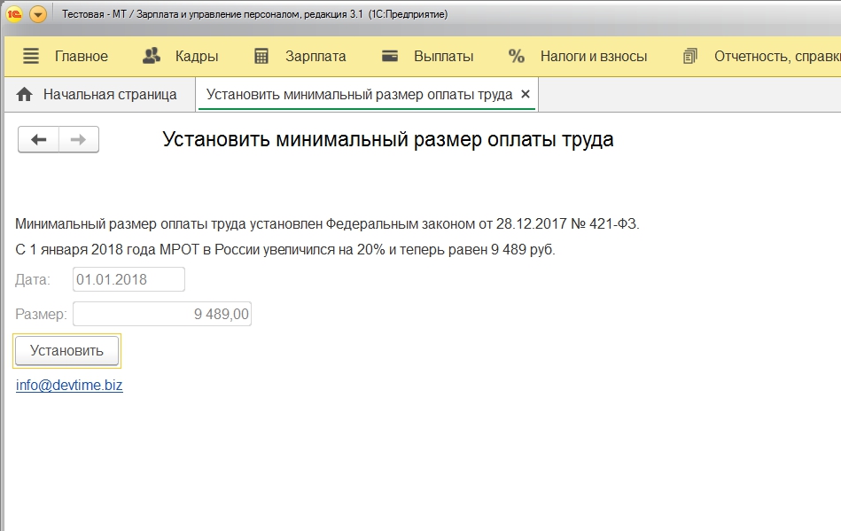Image resolution: width=841 pixels, height=531 pixels.
Task: Click the line stating МРОТ равен 9 489 руб.
Action: [x=284, y=249]
